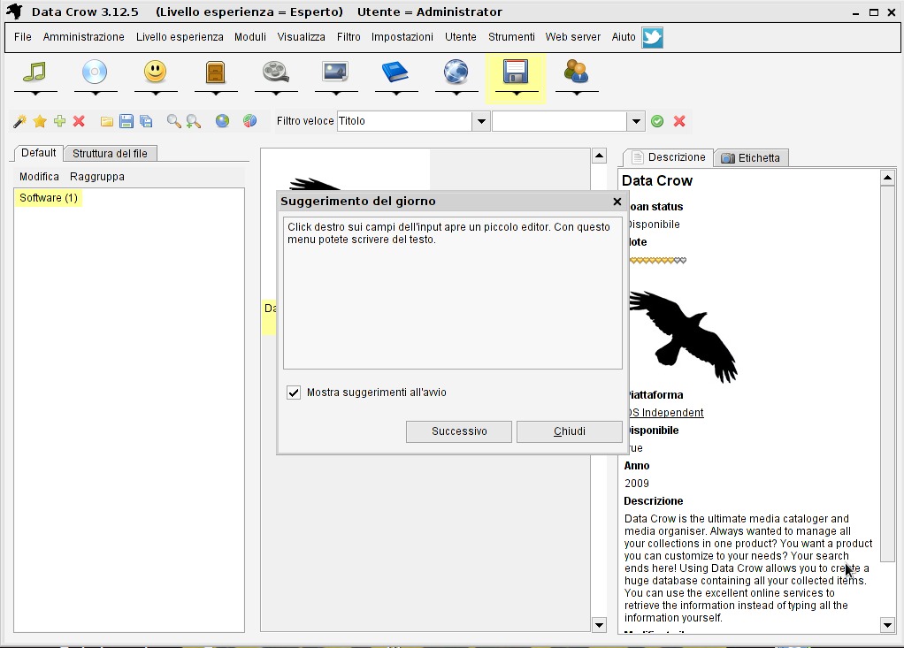The height and width of the screenshot is (648, 904).
Task: Switch to the Etichetta tab
Action: [x=751, y=158]
